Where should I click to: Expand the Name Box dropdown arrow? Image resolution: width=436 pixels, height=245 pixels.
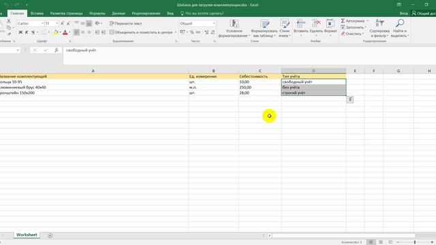[x=18, y=50]
